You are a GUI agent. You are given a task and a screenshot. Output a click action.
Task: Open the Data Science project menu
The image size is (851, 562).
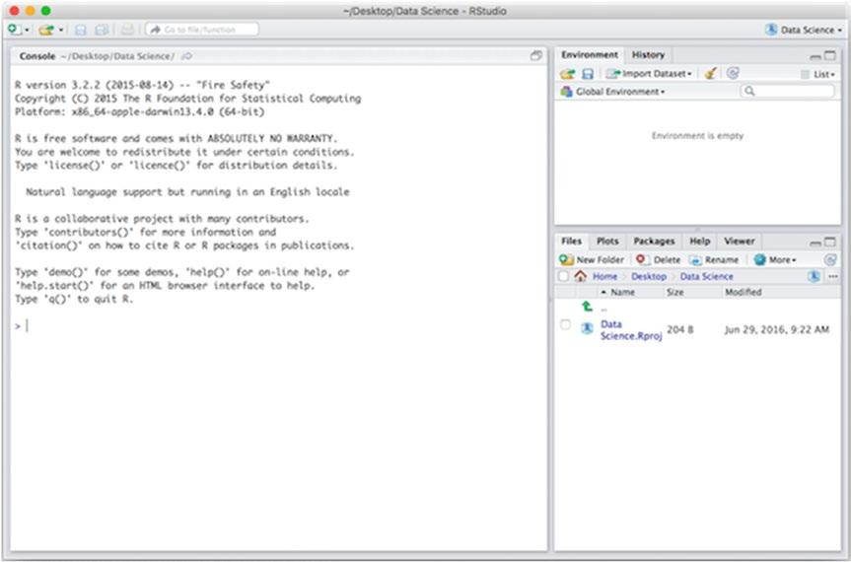coord(804,30)
